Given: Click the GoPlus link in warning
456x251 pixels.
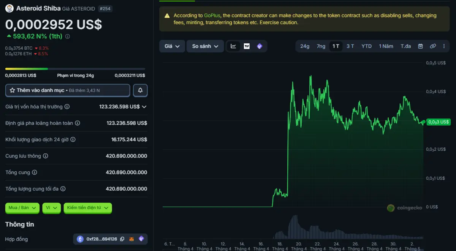Looking at the screenshot, I should coord(212,16).
